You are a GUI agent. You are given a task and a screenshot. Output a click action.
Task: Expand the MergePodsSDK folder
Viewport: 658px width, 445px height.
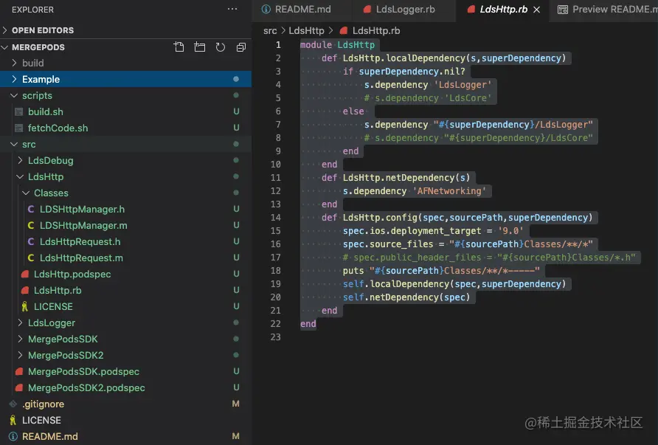click(20, 339)
